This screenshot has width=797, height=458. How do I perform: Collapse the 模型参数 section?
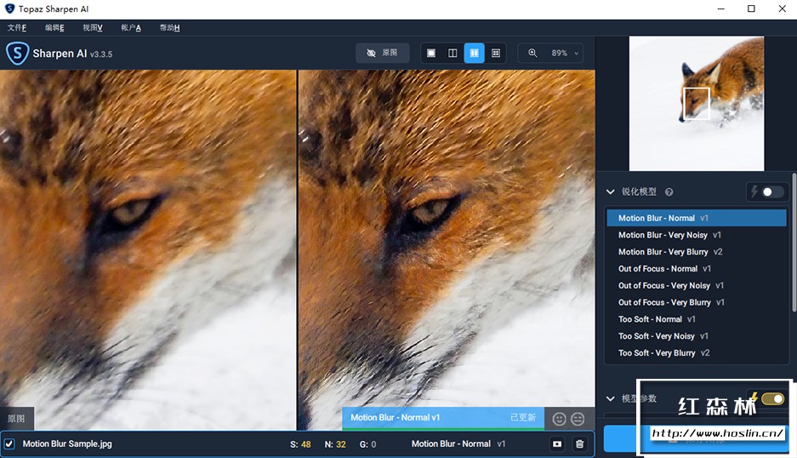click(x=611, y=398)
